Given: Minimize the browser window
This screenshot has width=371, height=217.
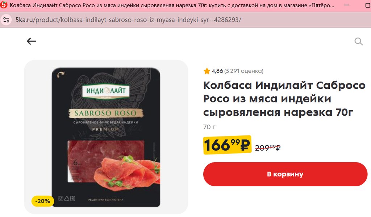Looking at the screenshot, I should (x=347, y=5).
